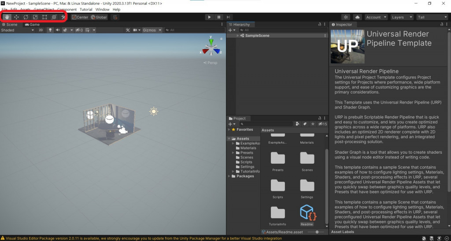The width and height of the screenshot is (451, 241).
Task: Start Play mode
Action: click(x=209, y=17)
